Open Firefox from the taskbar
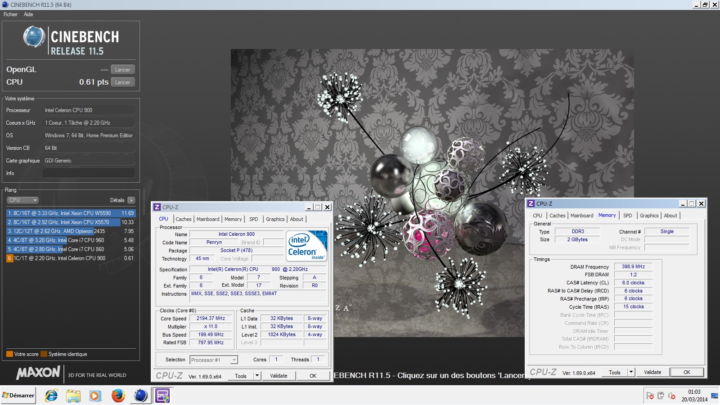Screen dimensions: 720x405 coord(118,396)
